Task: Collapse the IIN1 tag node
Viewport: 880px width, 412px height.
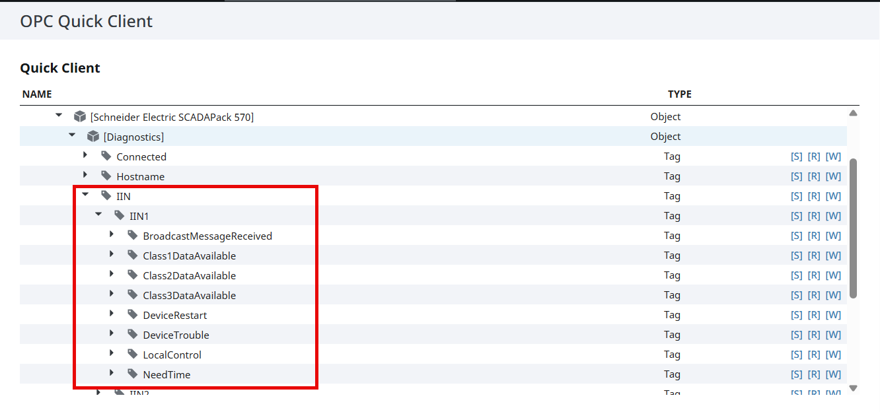Action: pos(98,215)
